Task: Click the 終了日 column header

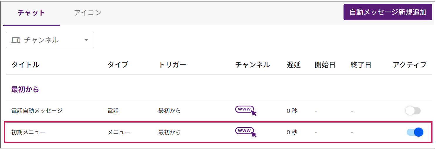Action: [361, 65]
